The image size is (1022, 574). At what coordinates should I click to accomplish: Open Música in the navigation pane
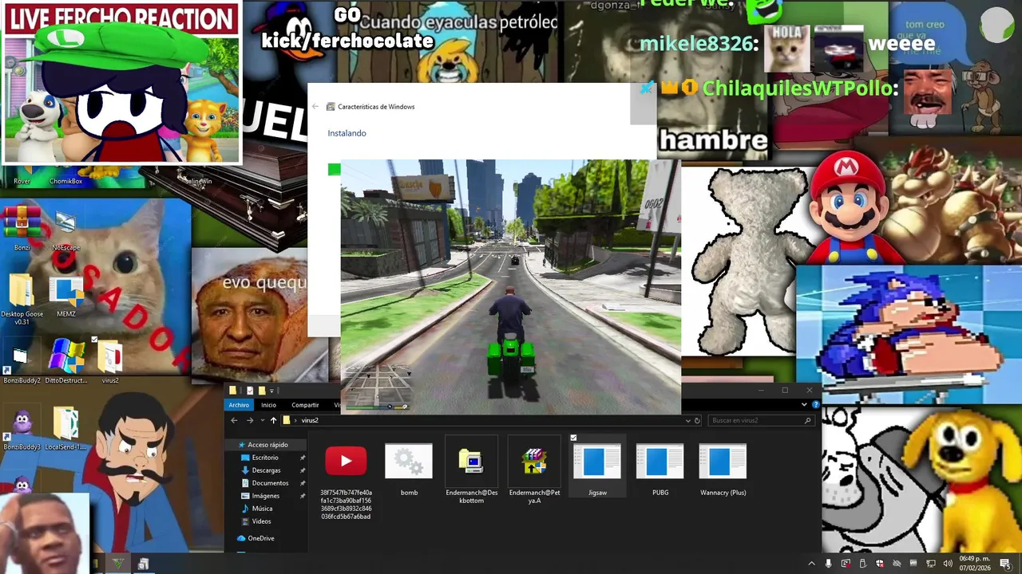tap(262, 509)
